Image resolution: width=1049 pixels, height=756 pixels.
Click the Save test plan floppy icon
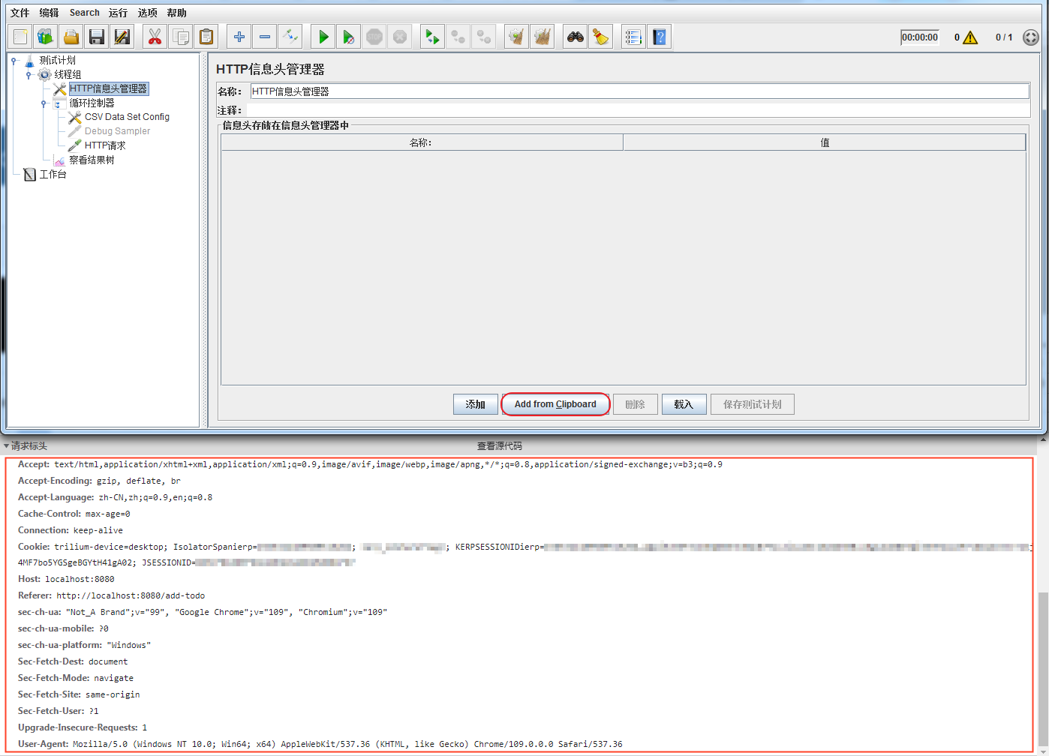tap(96, 37)
